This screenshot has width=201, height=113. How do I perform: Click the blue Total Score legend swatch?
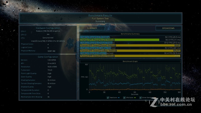coord(119,98)
